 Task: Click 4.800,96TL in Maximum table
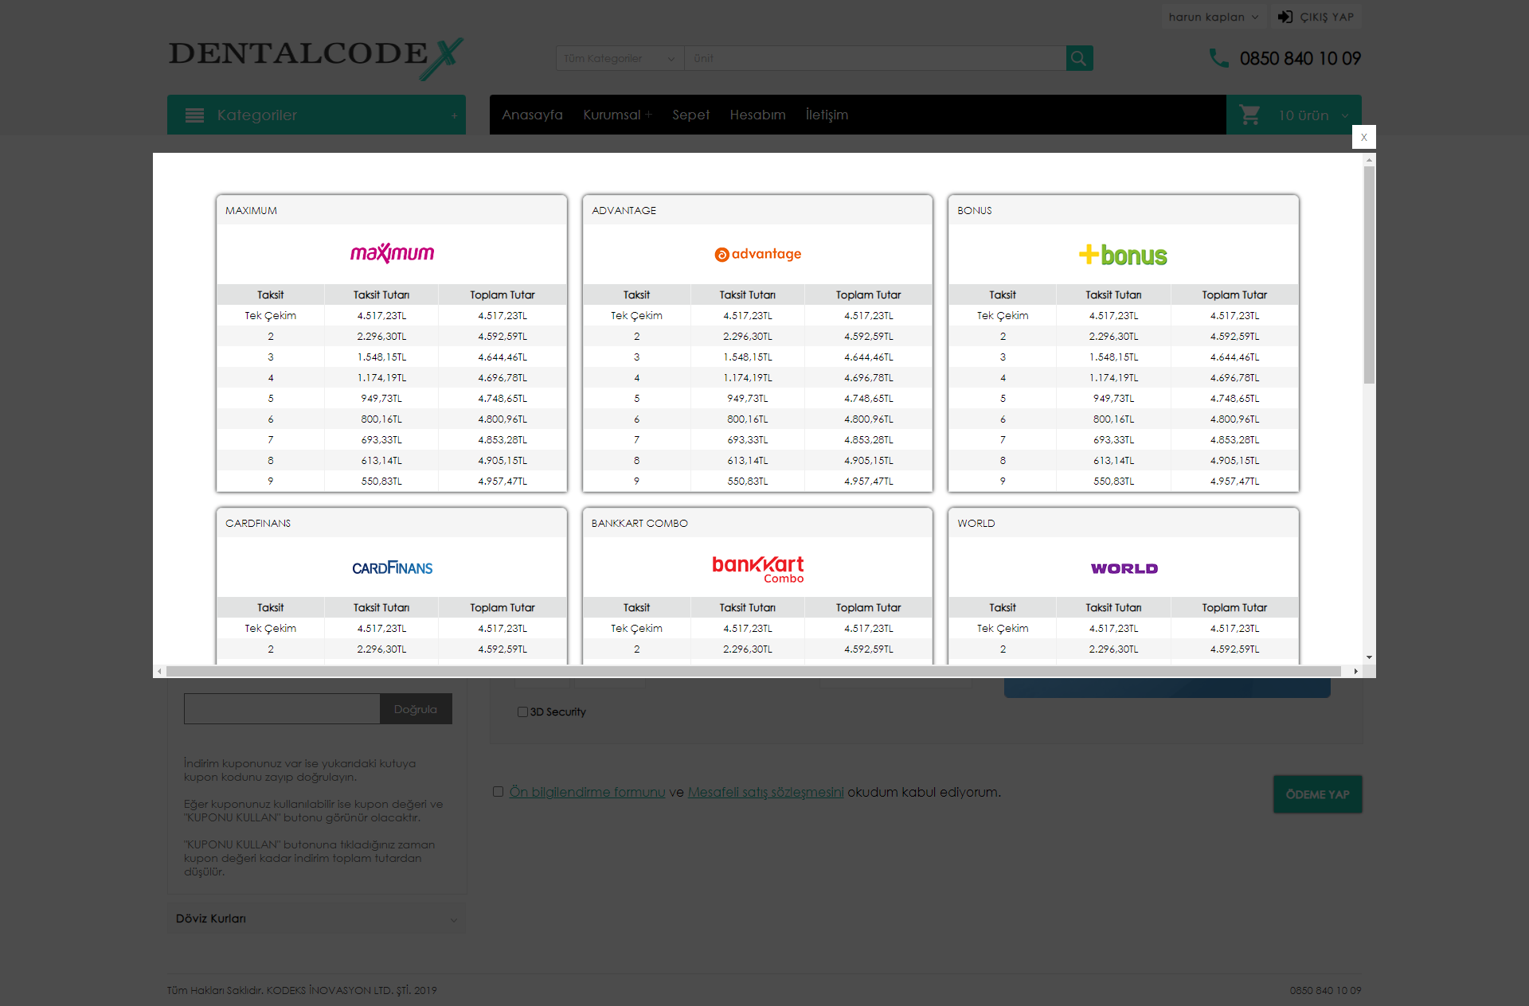coord(502,419)
